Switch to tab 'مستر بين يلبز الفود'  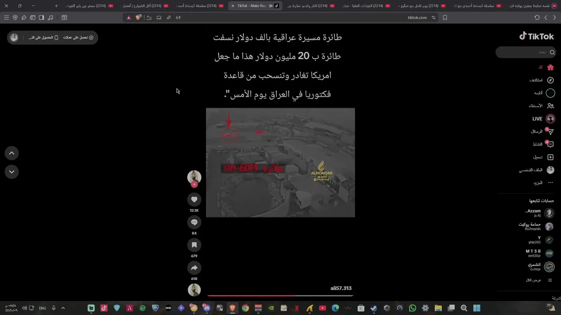pyautogui.click(x=89, y=6)
